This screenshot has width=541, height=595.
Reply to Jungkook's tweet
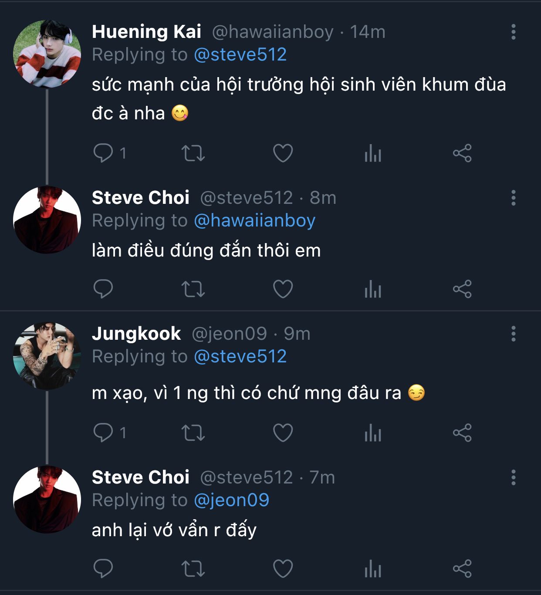coord(103,433)
